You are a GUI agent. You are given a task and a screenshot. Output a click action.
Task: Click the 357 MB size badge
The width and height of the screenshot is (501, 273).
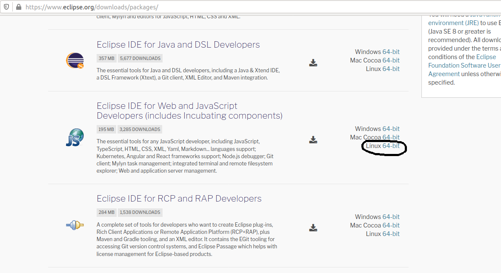(106, 58)
